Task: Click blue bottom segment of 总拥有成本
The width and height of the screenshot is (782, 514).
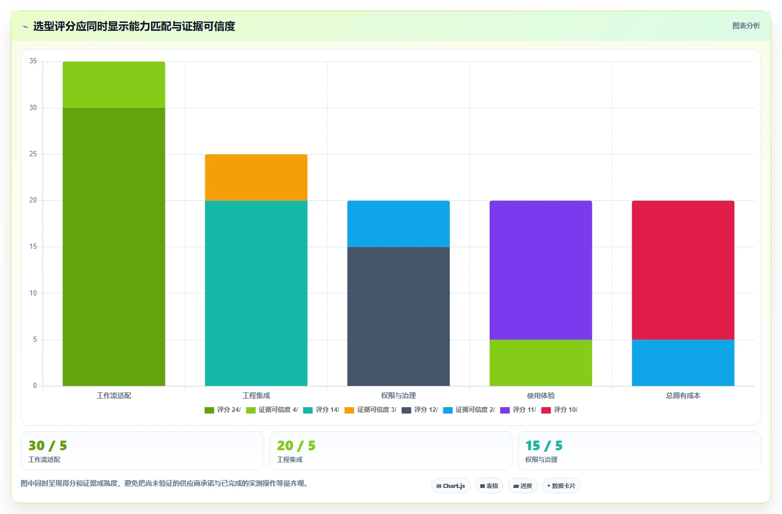Action: coord(683,363)
